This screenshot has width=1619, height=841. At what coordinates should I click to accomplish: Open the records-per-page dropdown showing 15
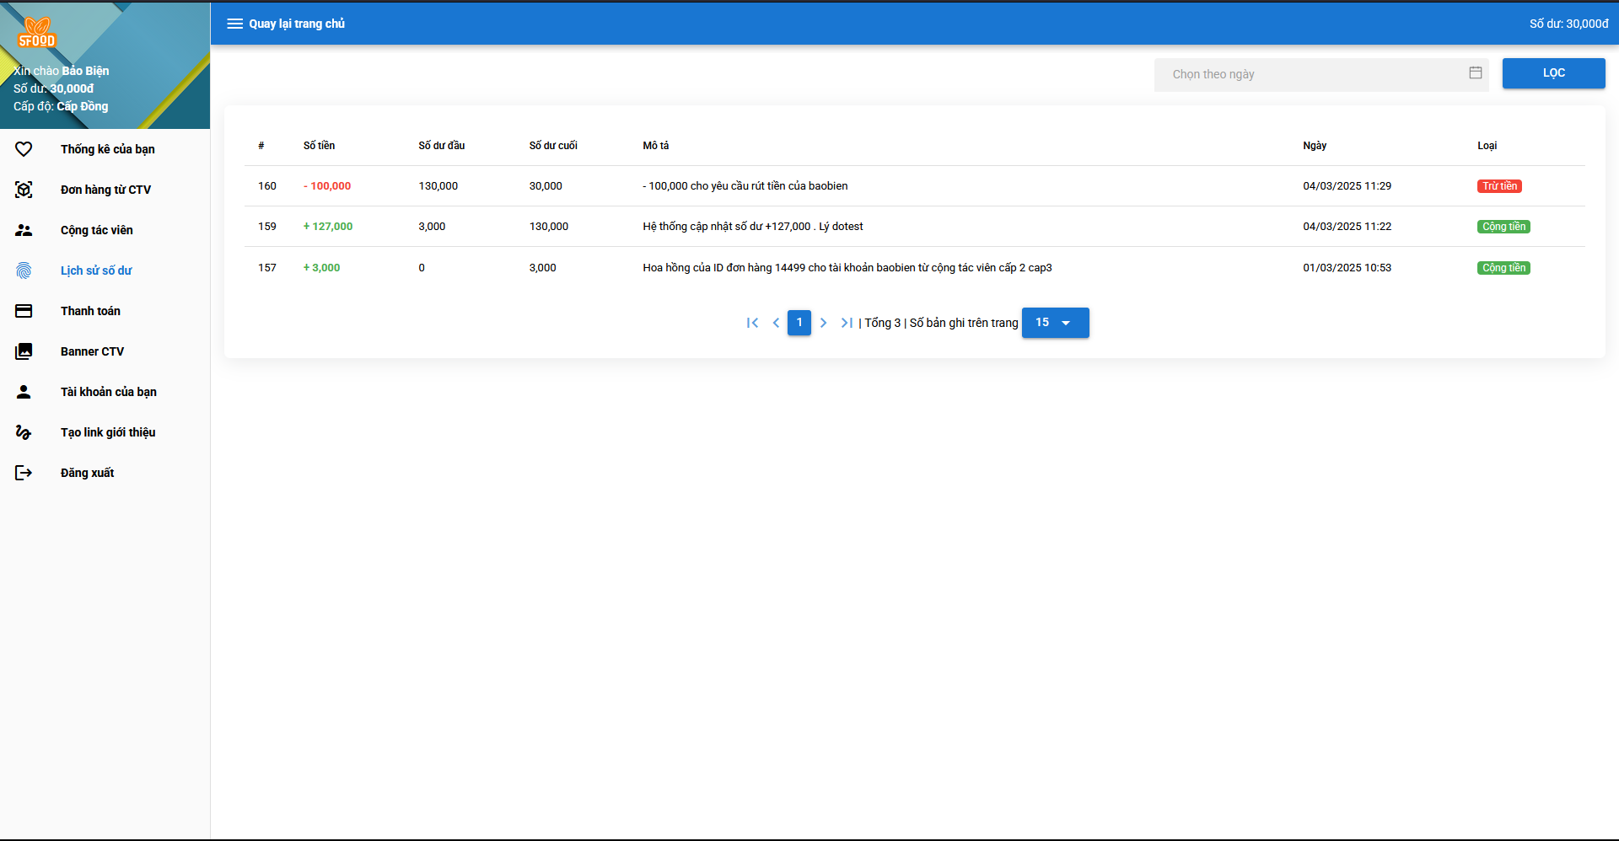[1055, 323]
